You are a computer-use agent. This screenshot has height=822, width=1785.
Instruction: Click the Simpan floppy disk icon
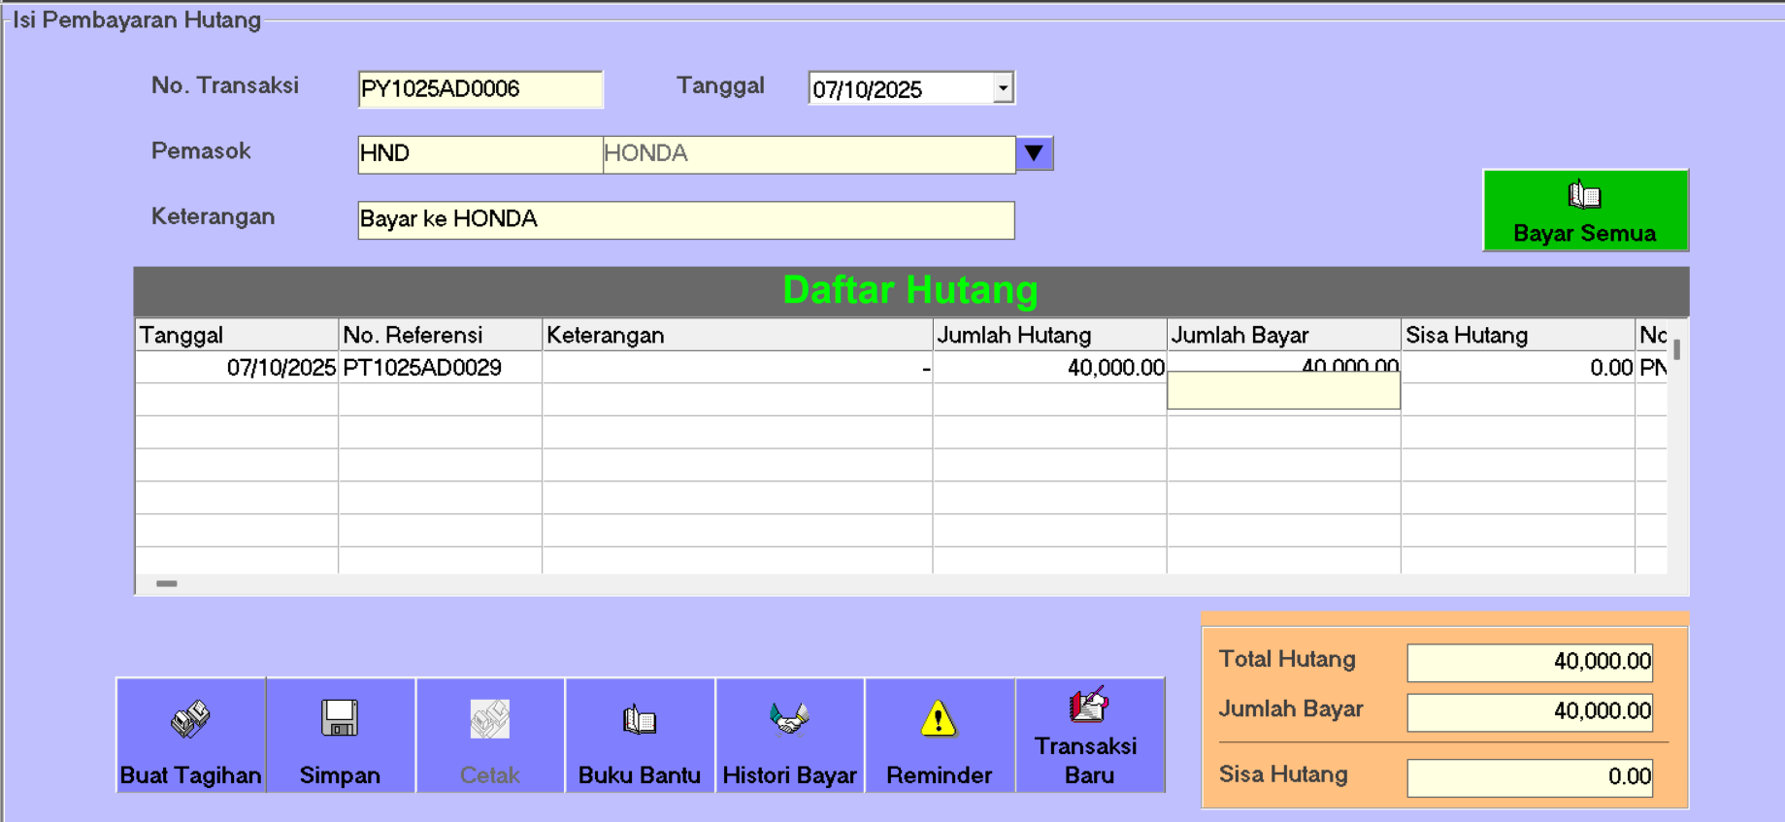(340, 719)
